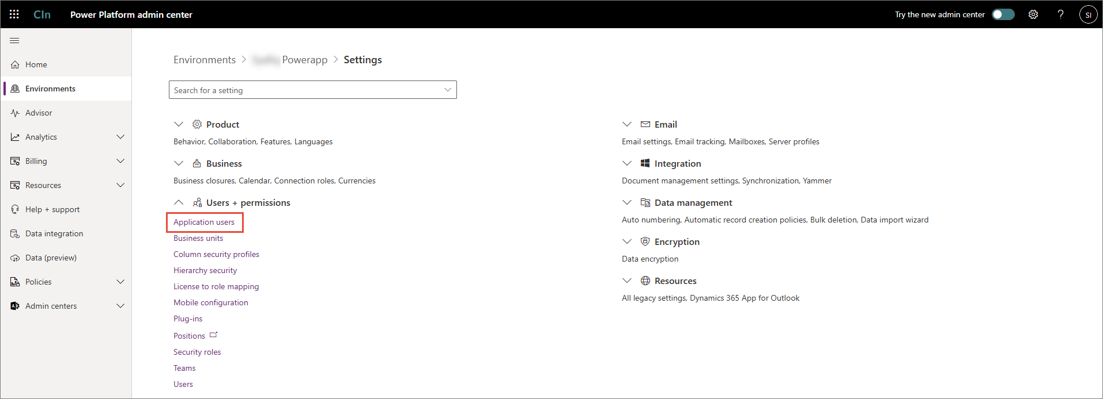The image size is (1103, 399).
Task: Expand the Business settings section chevron
Action: pos(179,163)
